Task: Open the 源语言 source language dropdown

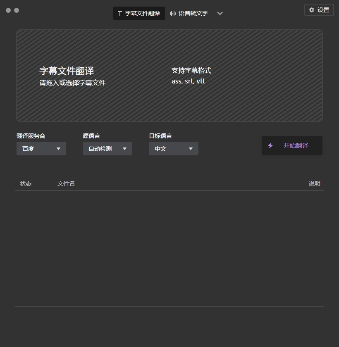Action: pyautogui.click(x=107, y=148)
